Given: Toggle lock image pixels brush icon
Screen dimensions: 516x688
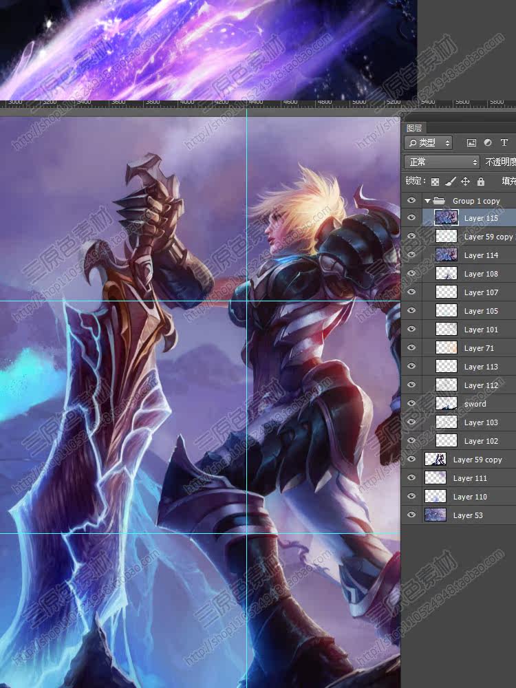Looking at the screenshot, I should pyautogui.click(x=451, y=181).
